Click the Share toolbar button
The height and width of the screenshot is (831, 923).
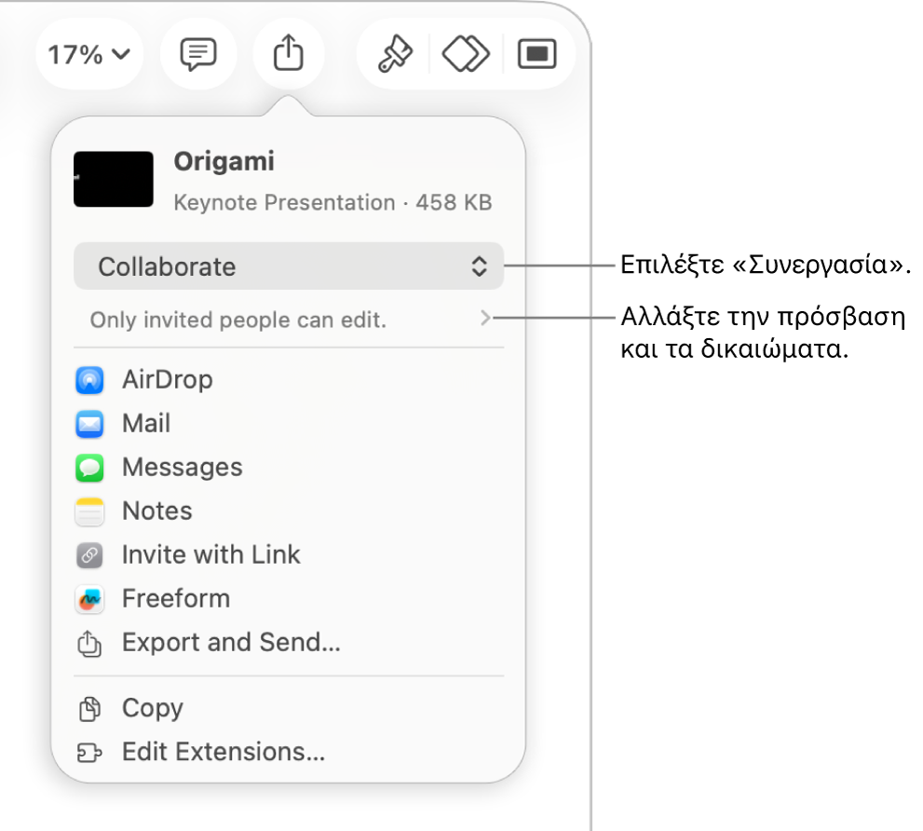coord(289,55)
